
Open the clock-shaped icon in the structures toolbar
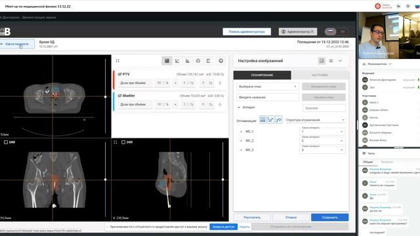198,61
